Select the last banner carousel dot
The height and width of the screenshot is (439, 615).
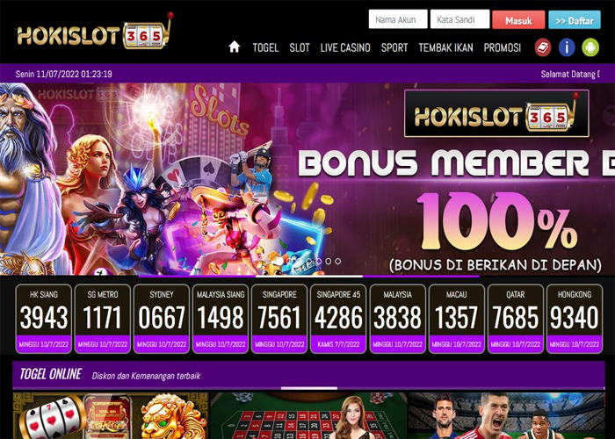point(337,261)
